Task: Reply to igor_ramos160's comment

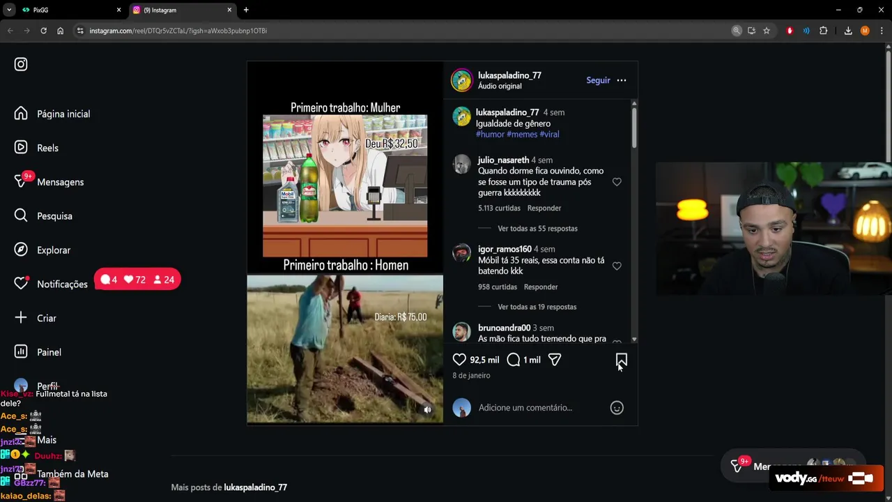Action: click(x=541, y=287)
